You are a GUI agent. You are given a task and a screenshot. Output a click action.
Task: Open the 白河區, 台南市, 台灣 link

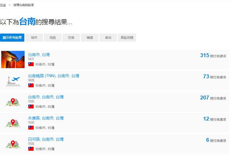click(x=46, y=139)
